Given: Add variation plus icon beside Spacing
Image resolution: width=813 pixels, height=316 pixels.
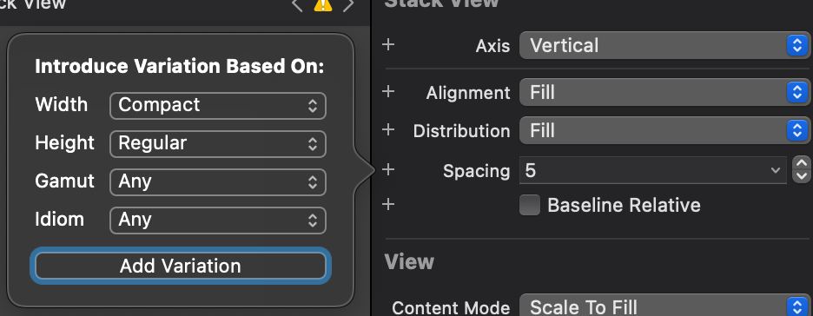Looking at the screenshot, I should 388,169.
